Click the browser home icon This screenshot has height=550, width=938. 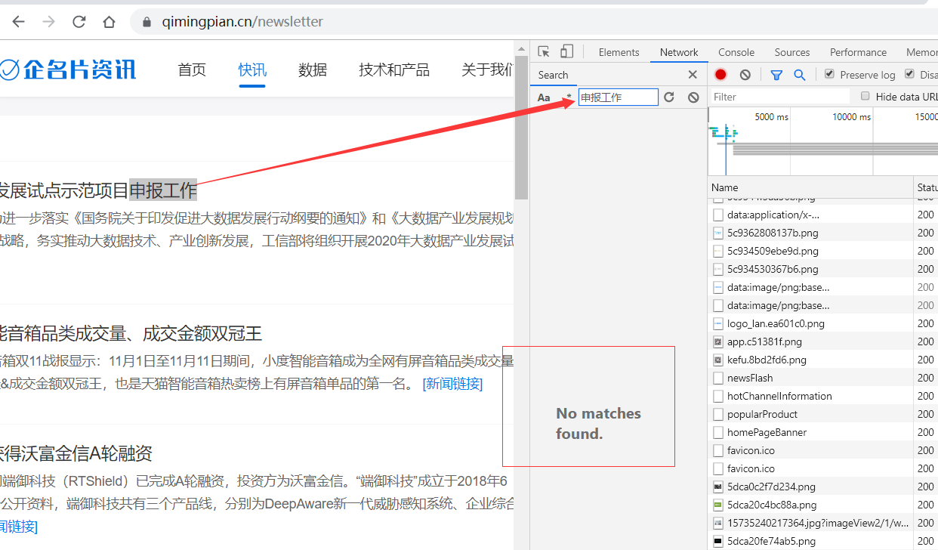pyautogui.click(x=108, y=21)
